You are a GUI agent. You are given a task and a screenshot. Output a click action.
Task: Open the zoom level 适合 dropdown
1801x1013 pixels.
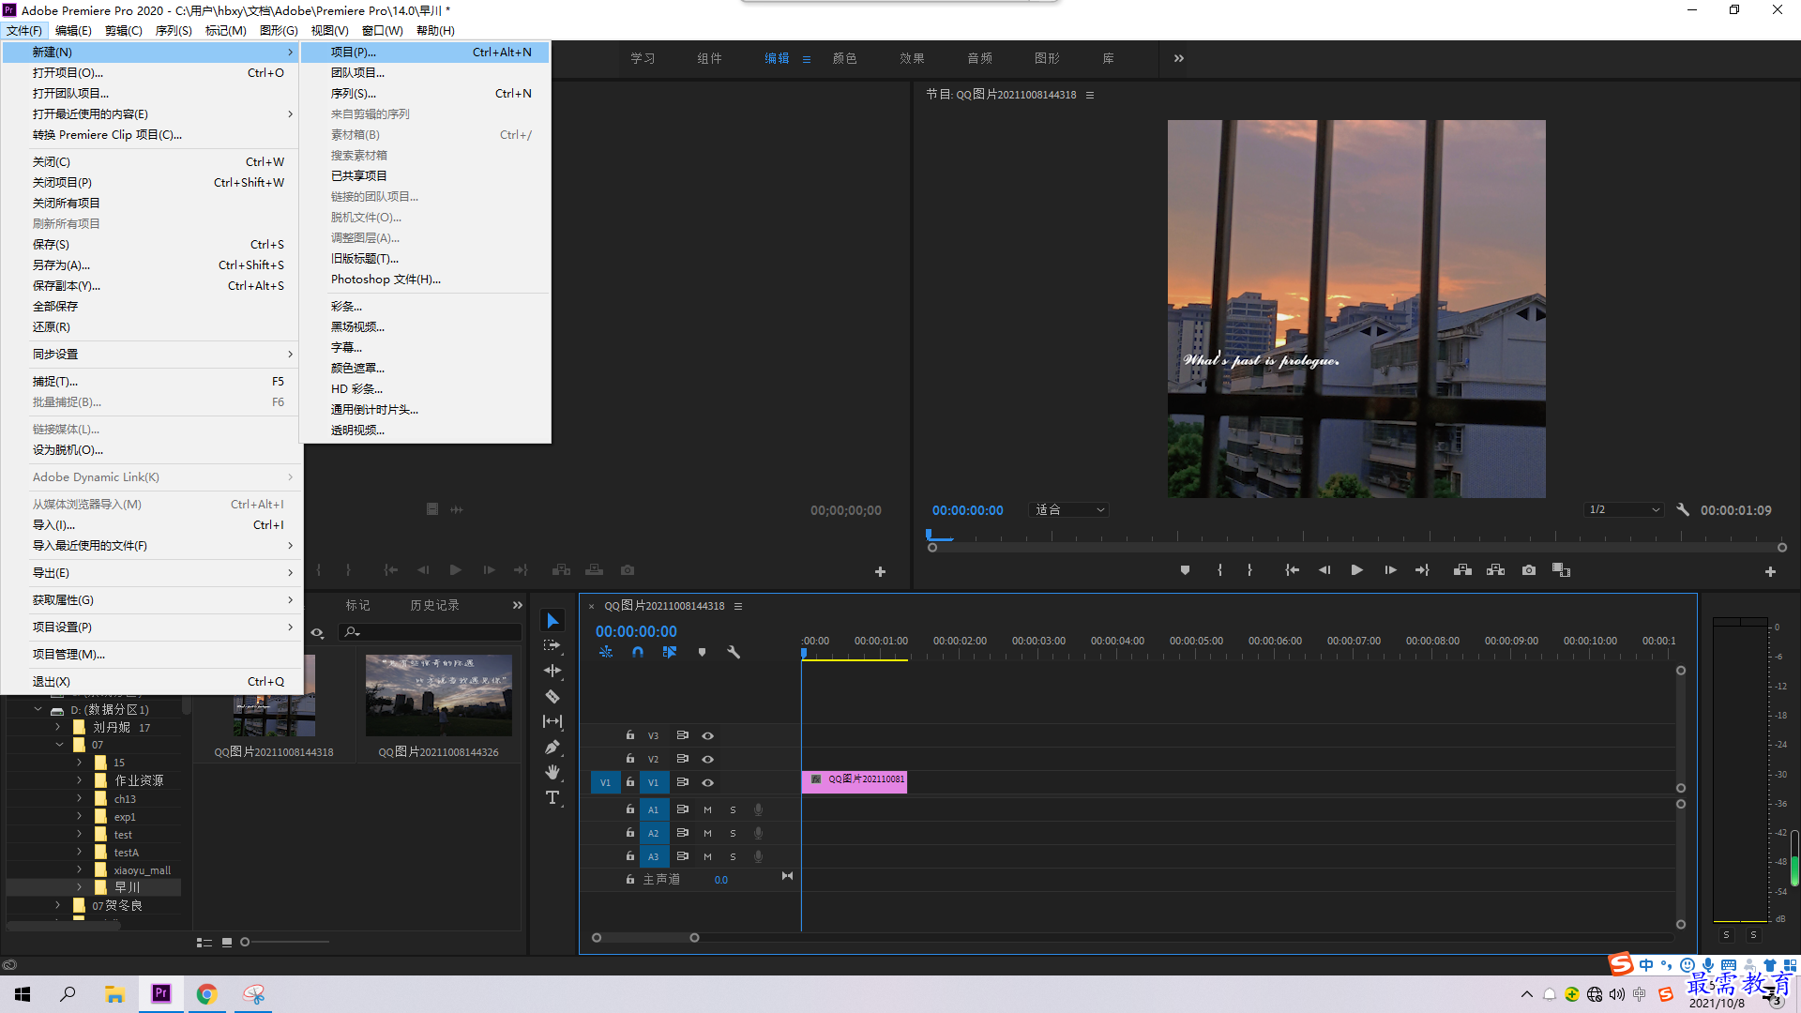tap(1069, 510)
